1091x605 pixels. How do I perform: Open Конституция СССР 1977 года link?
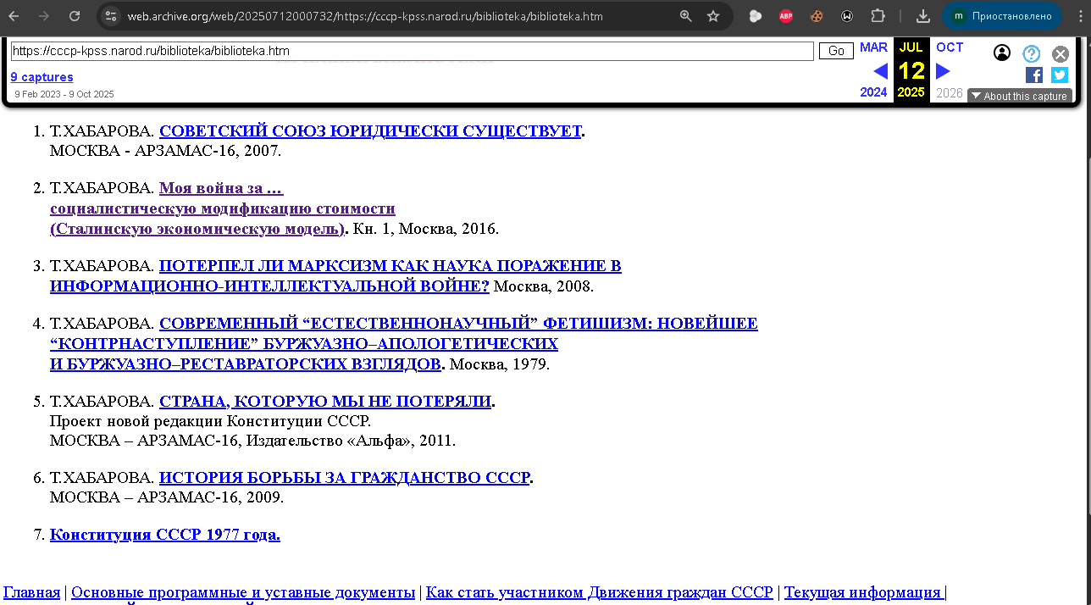[x=164, y=535]
